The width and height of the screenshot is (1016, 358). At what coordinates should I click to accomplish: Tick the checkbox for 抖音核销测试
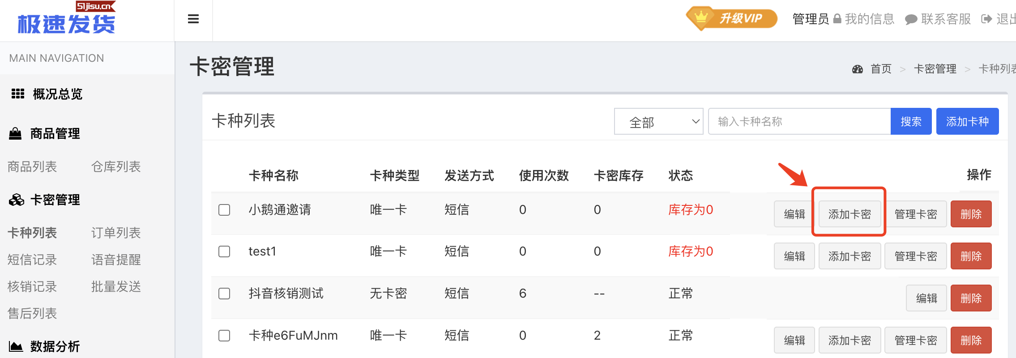coord(224,294)
